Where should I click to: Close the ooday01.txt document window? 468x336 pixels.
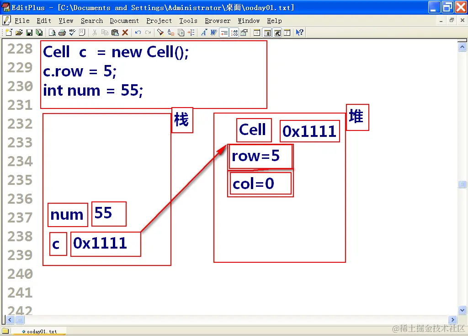(463, 20)
